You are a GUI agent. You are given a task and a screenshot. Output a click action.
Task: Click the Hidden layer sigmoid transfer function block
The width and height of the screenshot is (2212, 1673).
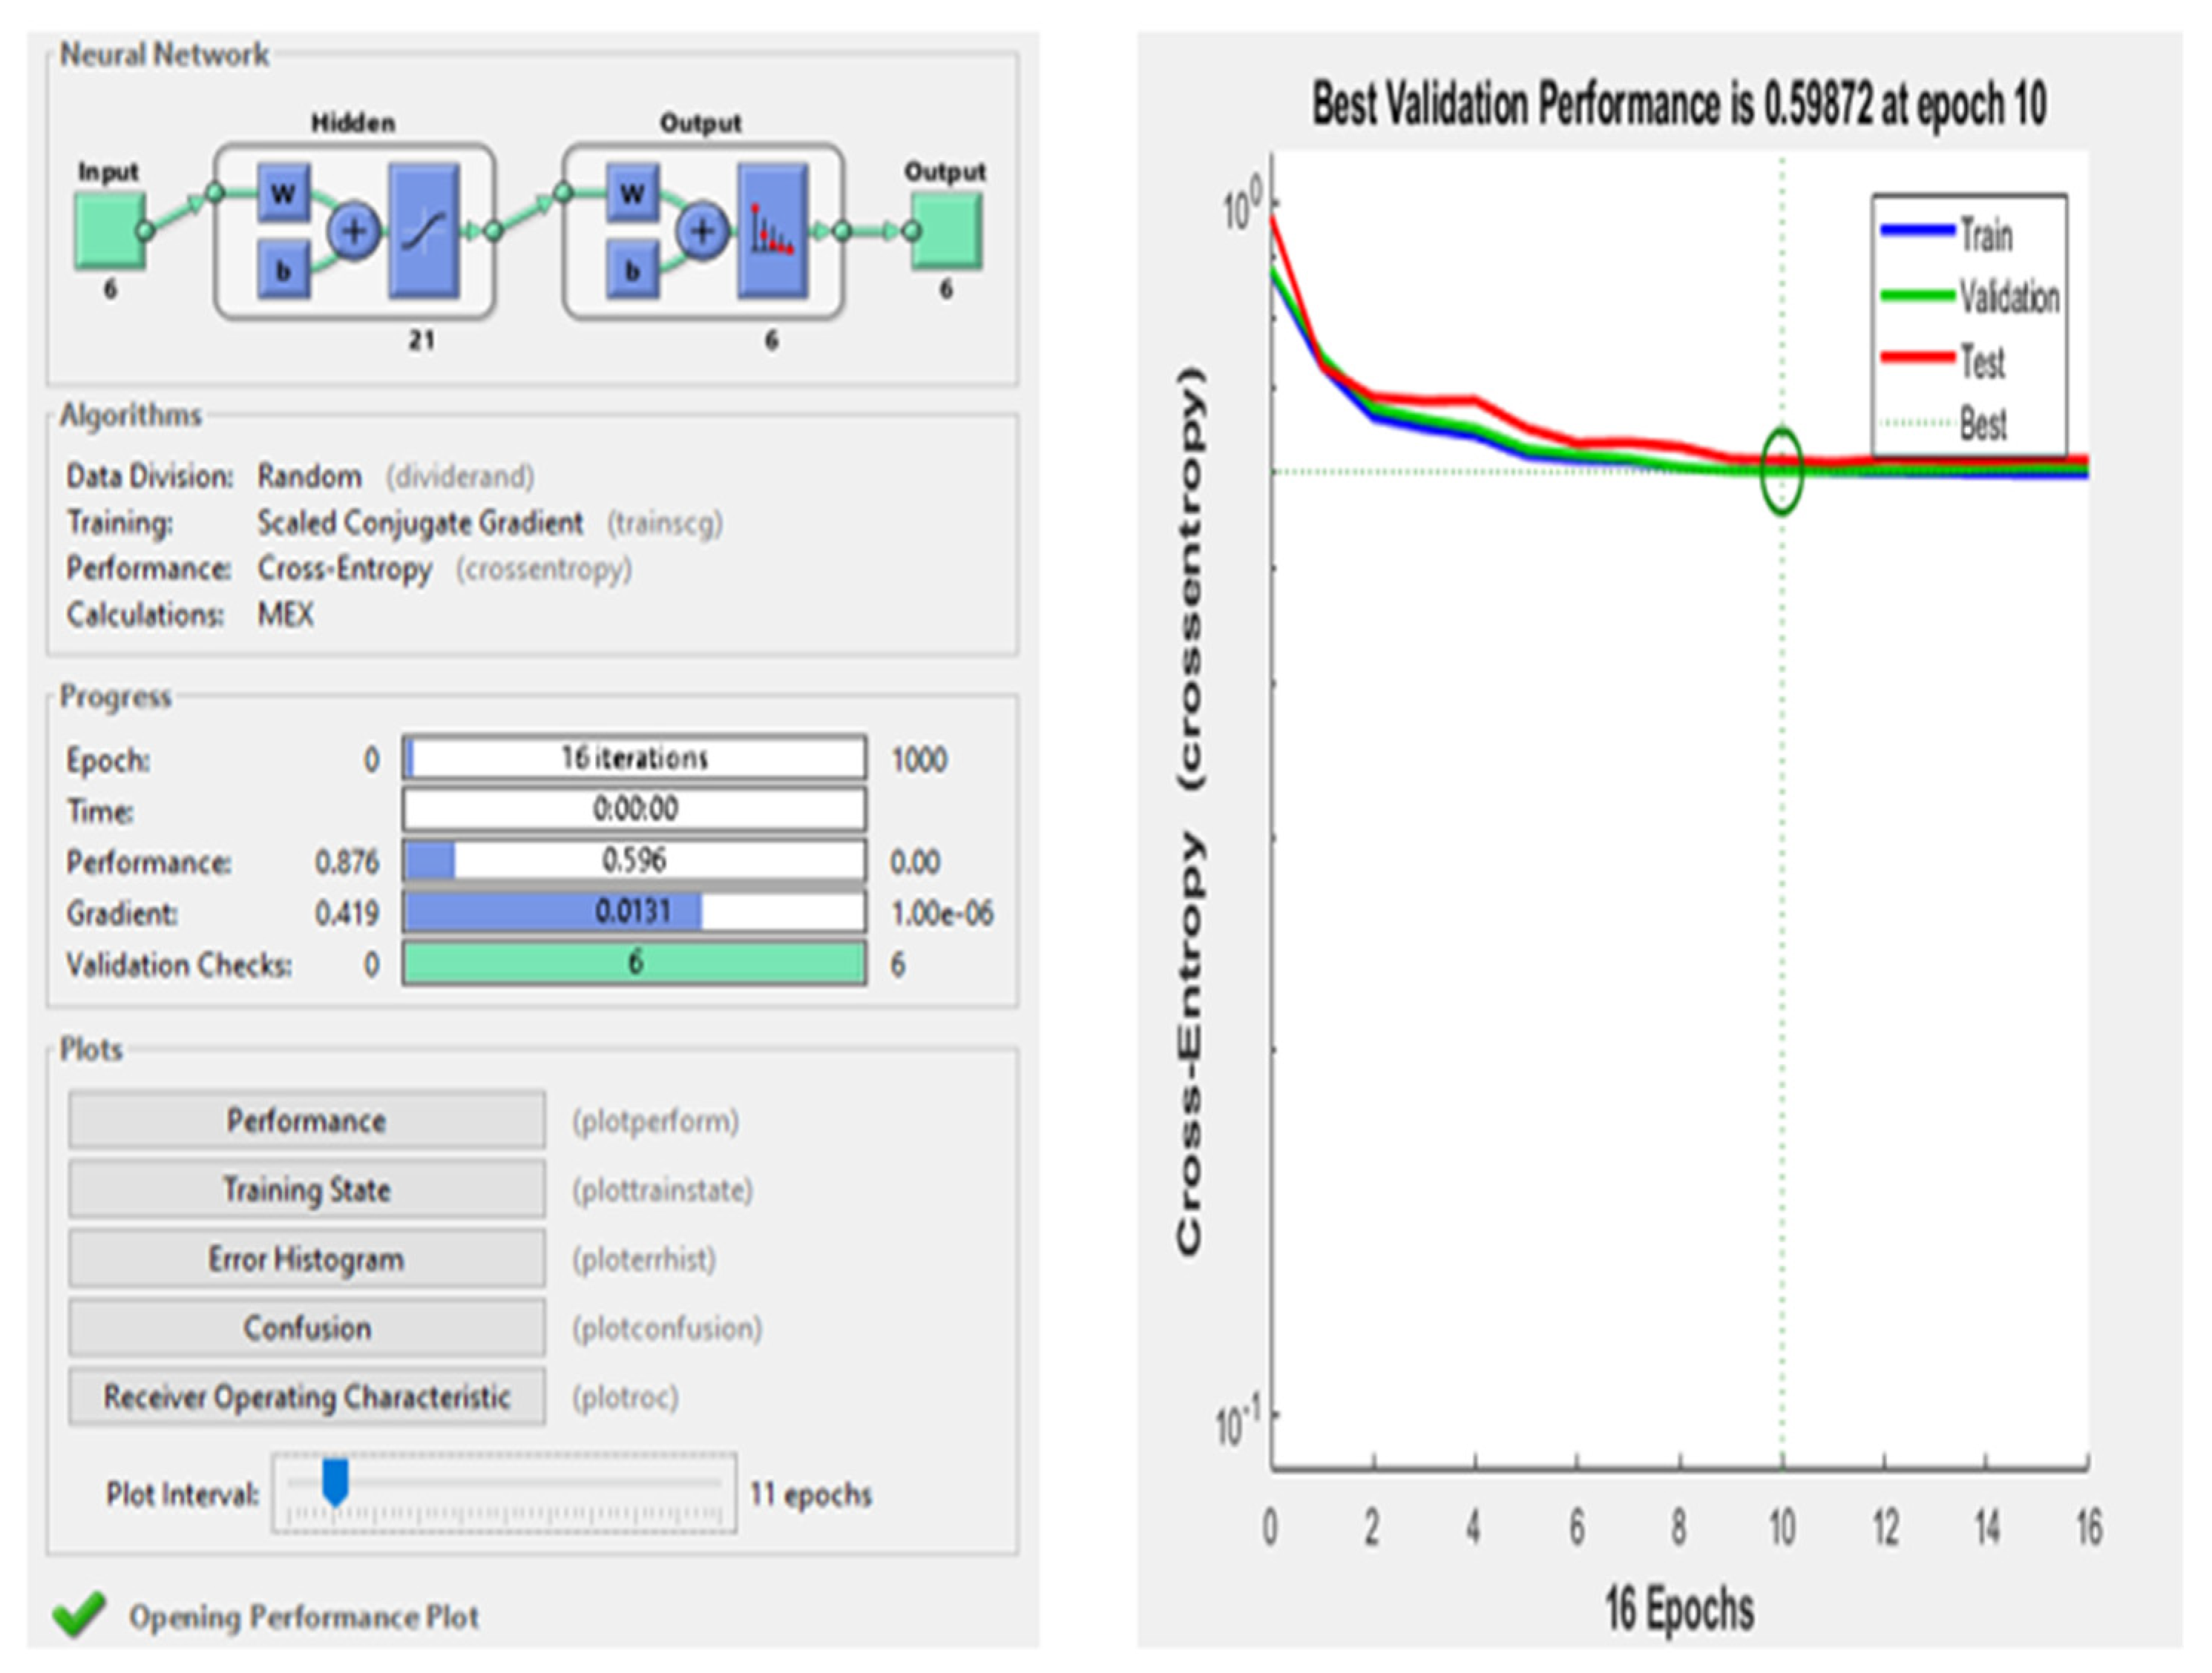[424, 231]
